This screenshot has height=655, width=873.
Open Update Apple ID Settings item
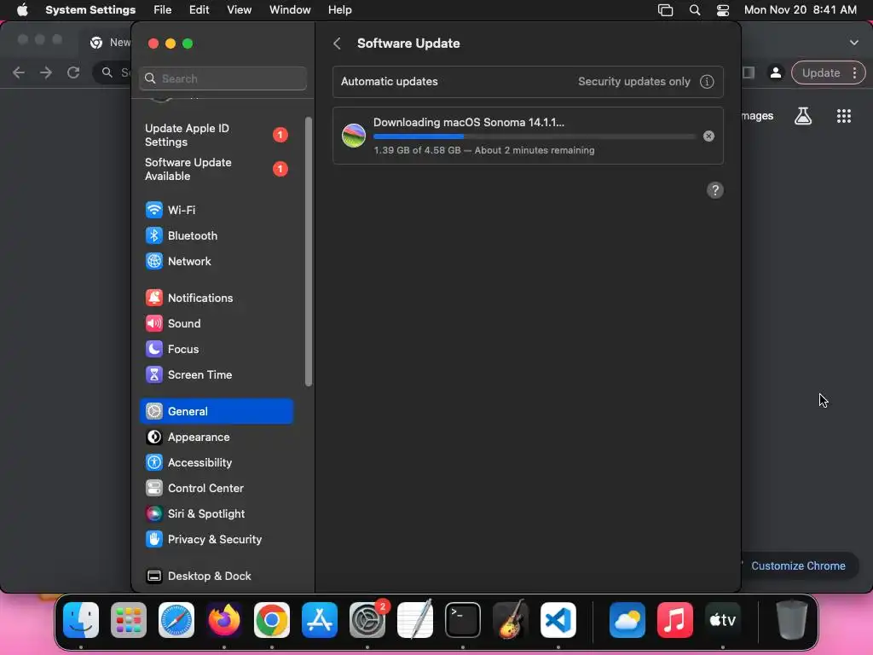[x=216, y=136]
